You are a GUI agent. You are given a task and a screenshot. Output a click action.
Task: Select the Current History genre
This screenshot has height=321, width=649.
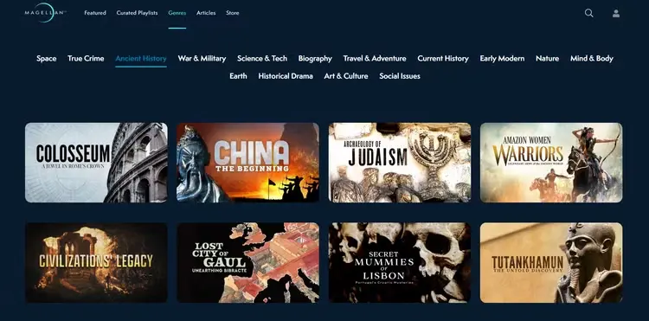click(443, 58)
